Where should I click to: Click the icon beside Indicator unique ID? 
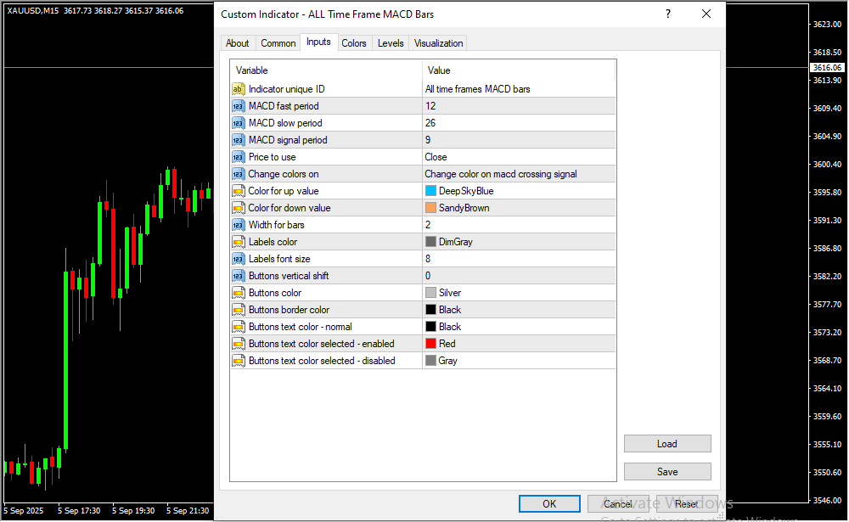pyautogui.click(x=238, y=89)
